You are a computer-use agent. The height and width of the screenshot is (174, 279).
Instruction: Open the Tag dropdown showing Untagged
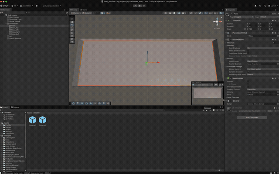coord(243,17)
